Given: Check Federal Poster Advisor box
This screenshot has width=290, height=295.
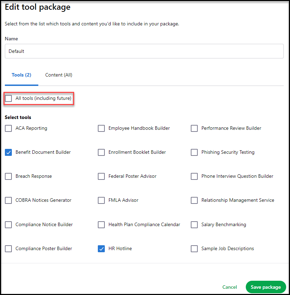Looking at the screenshot, I should click(101, 176).
